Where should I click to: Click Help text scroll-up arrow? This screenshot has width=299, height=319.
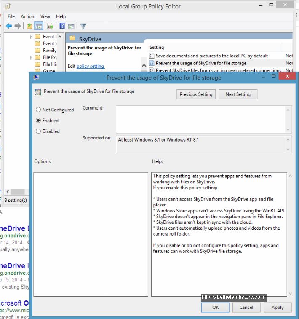click(290, 176)
